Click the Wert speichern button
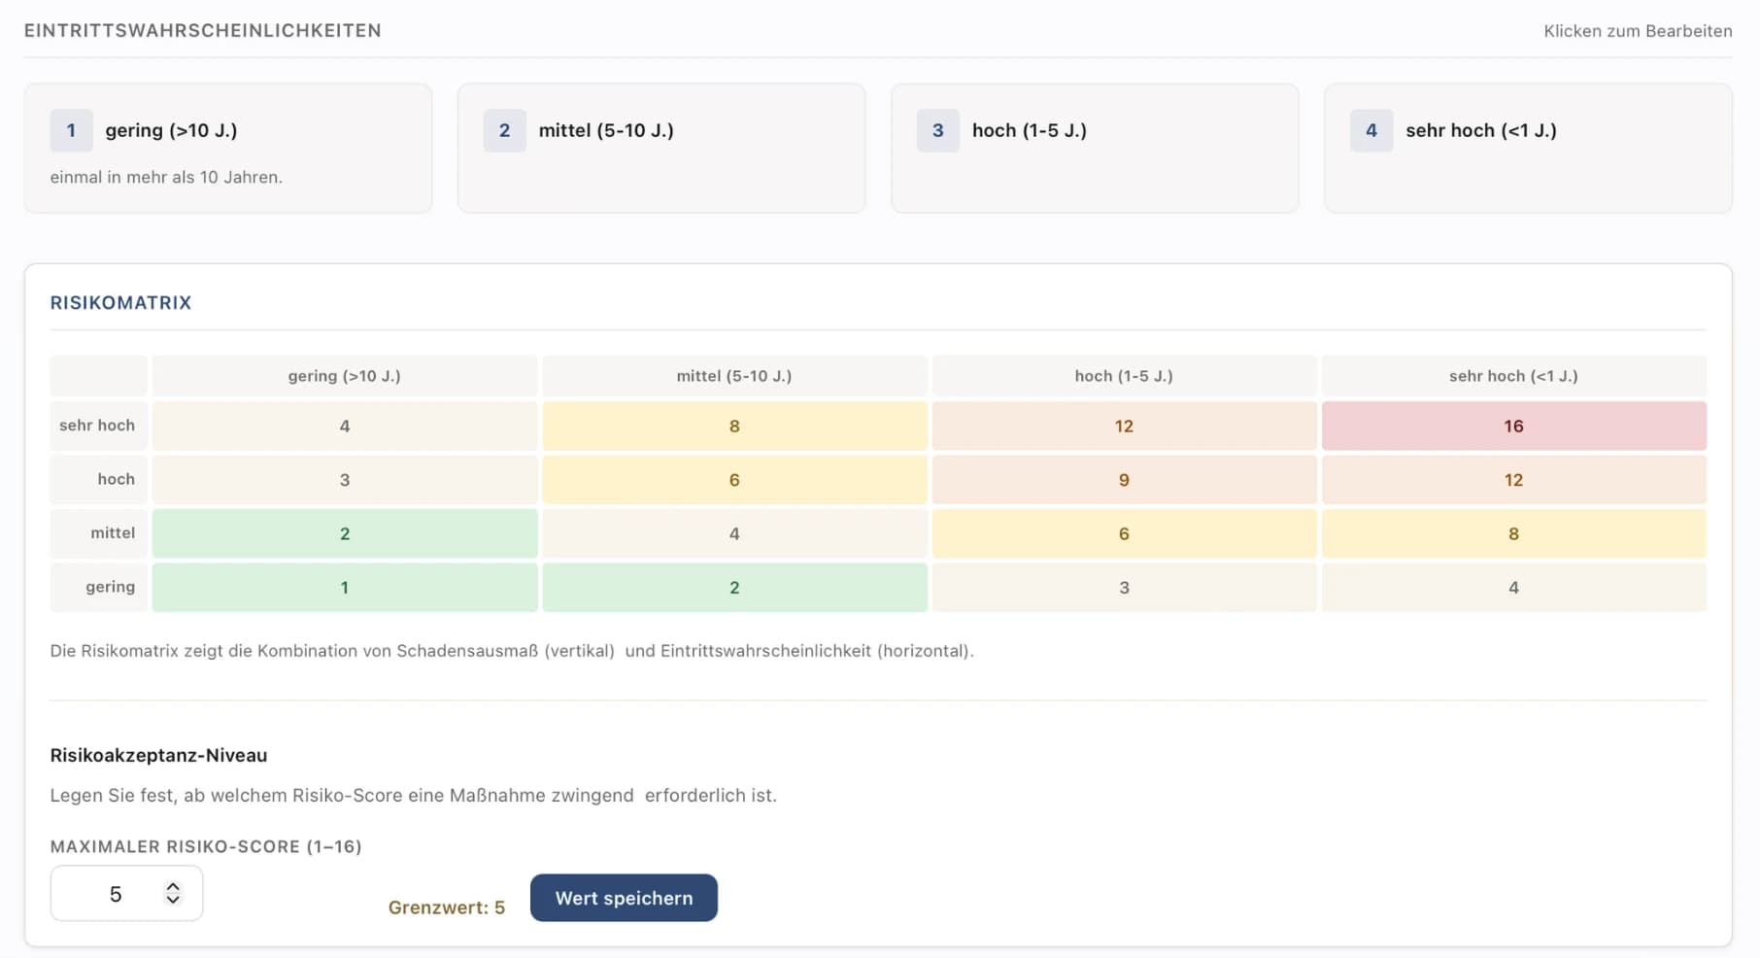The height and width of the screenshot is (958, 1760). click(624, 898)
